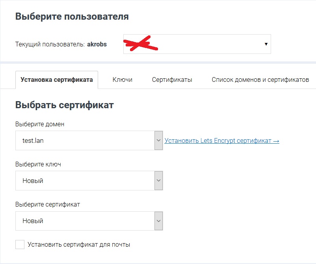Image resolution: width=316 pixels, height=264 pixels.
Task: Click the 'Выбрать сертификат' section heading
Action: click(64, 105)
